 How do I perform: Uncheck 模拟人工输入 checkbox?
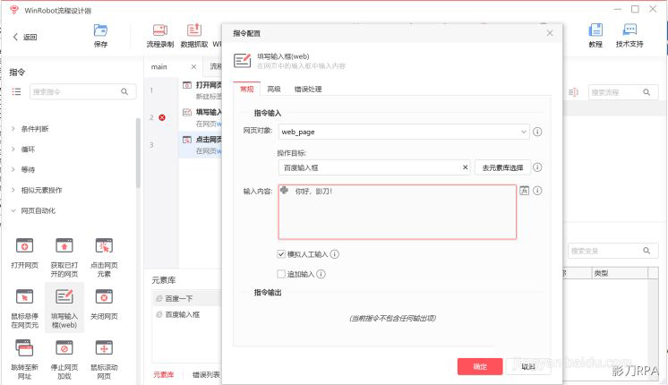pos(281,254)
